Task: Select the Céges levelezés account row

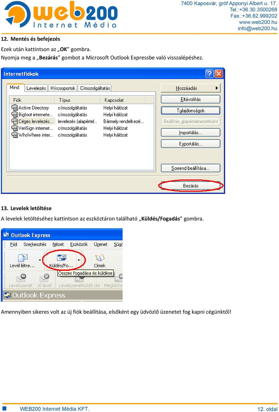Action: click(x=81, y=121)
